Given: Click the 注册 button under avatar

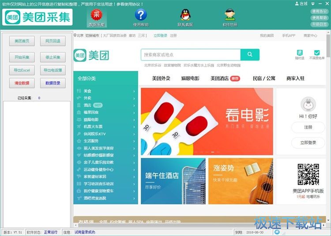Looking at the screenshot, I should 308,127.
